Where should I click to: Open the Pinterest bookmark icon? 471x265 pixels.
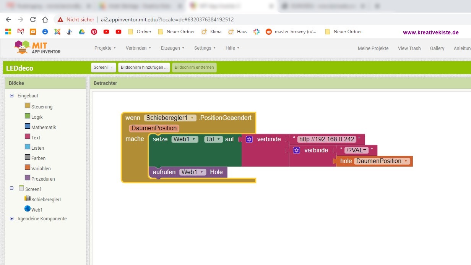94,32
